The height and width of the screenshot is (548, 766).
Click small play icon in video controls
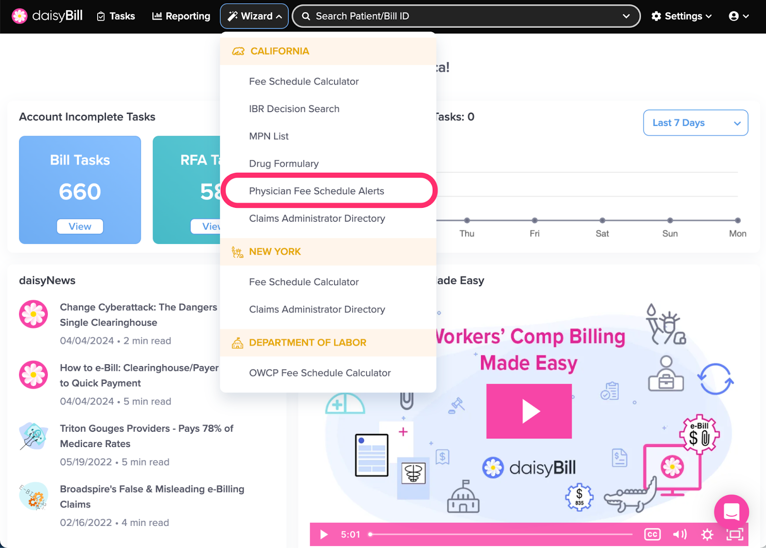coord(324,534)
